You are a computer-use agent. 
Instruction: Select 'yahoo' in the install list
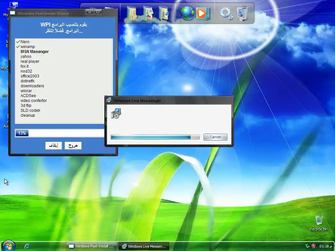(x=26, y=56)
